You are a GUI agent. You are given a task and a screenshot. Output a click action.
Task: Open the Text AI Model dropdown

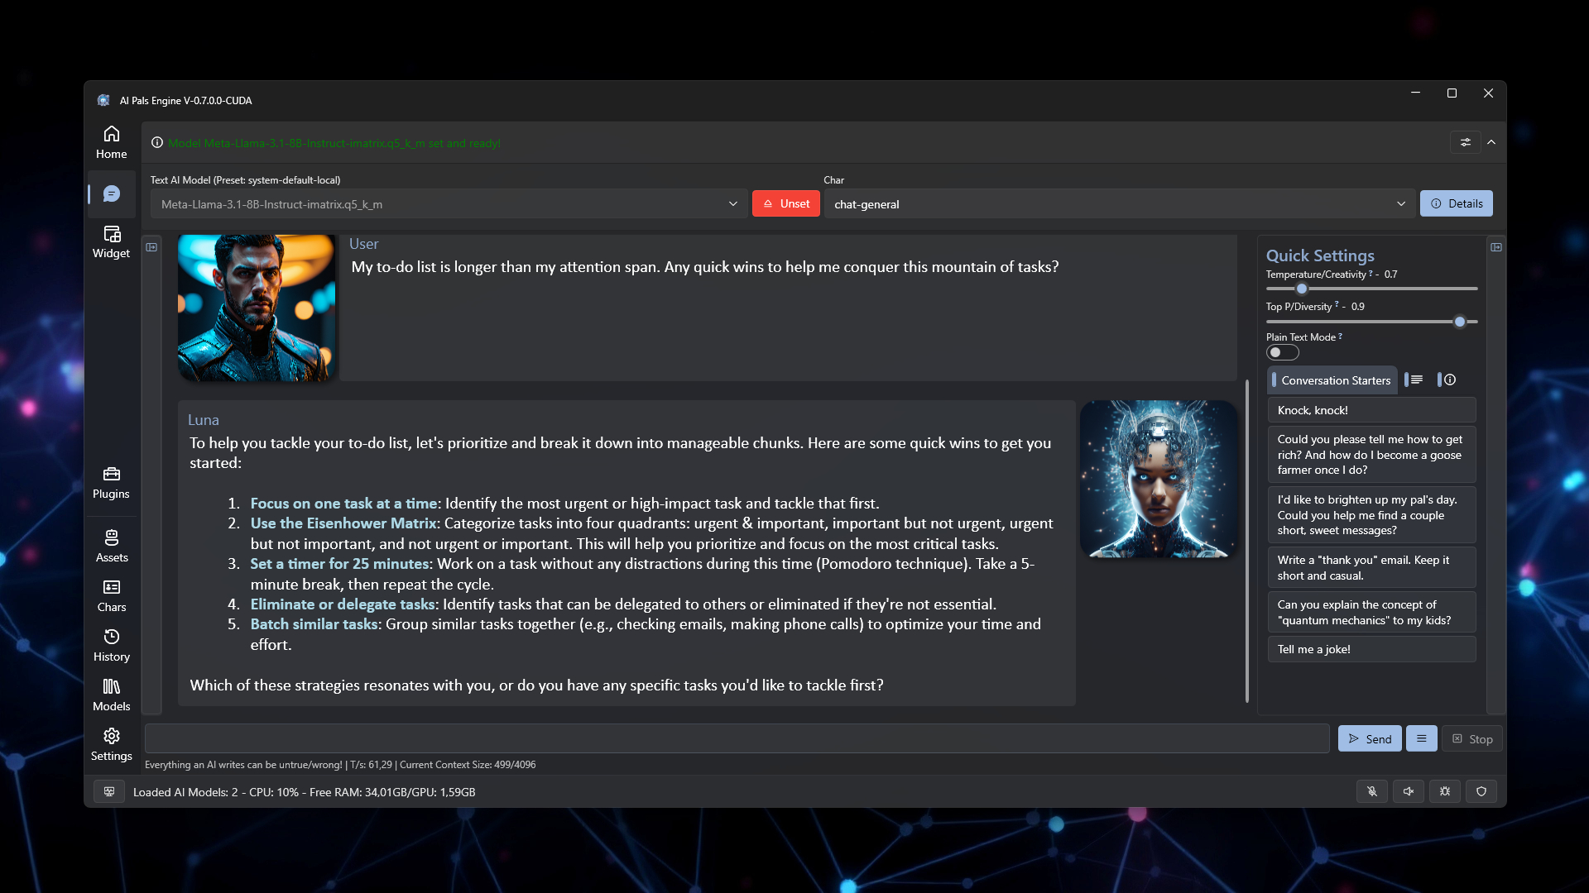pyautogui.click(x=449, y=204)
